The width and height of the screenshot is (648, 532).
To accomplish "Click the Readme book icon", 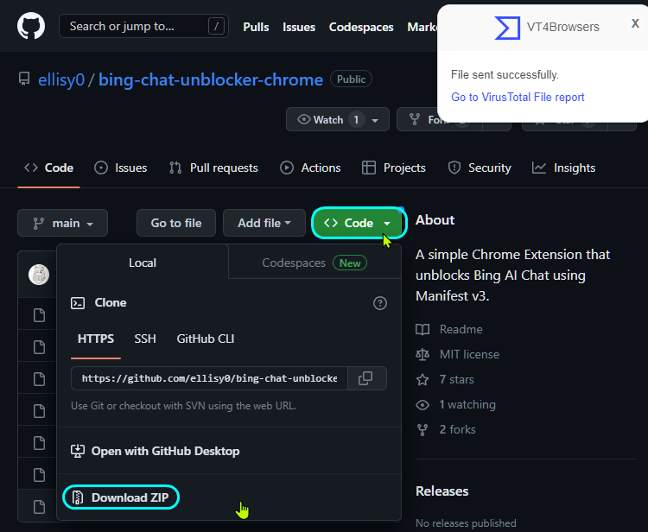I will pos(422,329).
